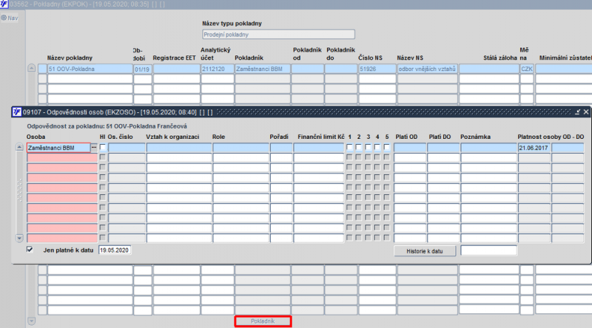Click the Osoba field Zaměstnanci BBM
Screen dimensions: 592x328
58,148
